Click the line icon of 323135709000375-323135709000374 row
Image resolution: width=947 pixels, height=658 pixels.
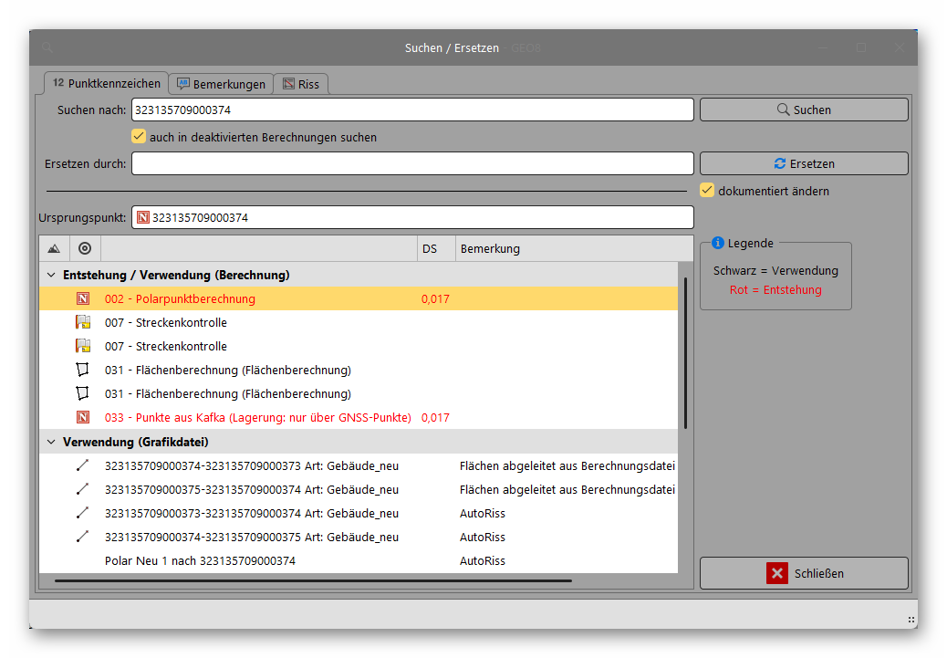(83, 489)
